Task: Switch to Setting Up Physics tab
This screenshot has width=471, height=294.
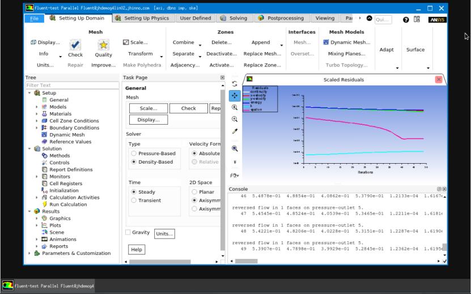Action: 142,18
